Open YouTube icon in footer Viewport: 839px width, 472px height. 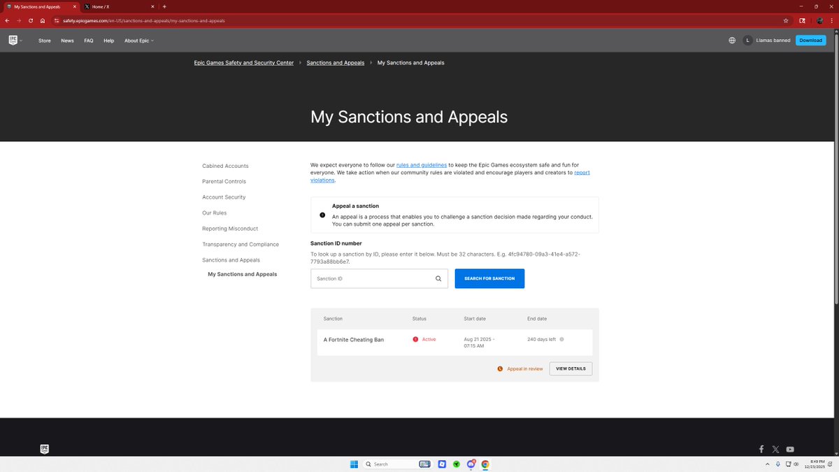tap(790, 449)
